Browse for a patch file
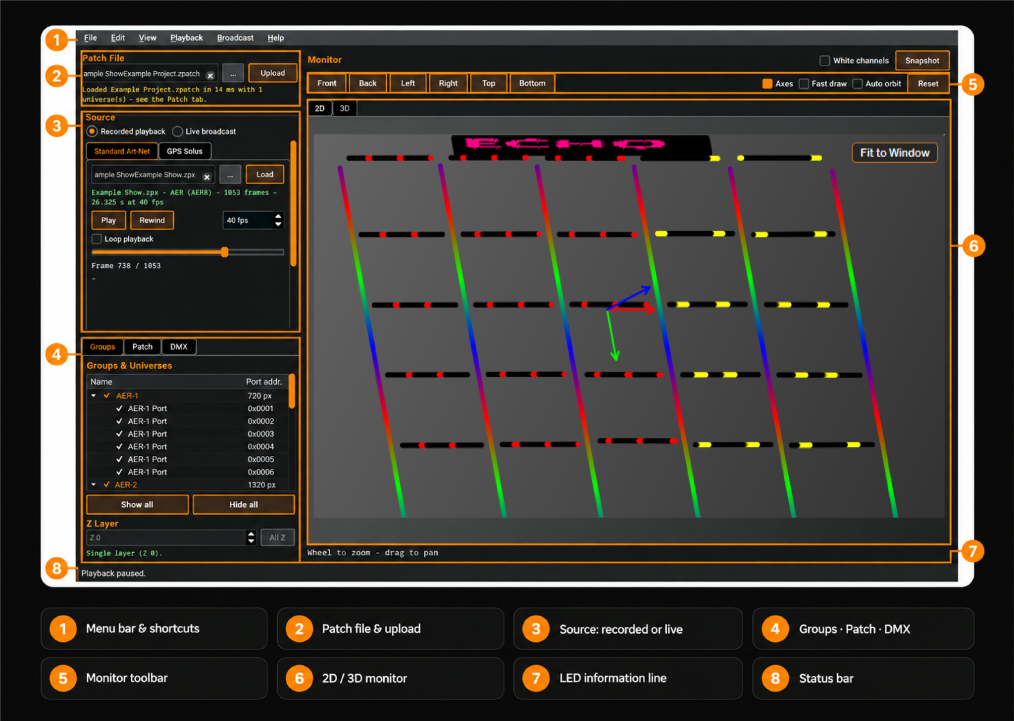 tap(233, 74)
